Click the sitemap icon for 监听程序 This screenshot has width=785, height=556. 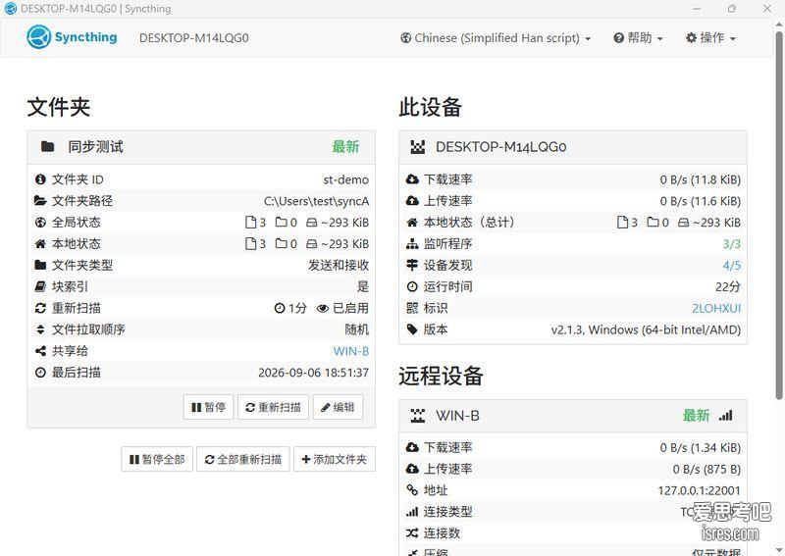(412, 244)
